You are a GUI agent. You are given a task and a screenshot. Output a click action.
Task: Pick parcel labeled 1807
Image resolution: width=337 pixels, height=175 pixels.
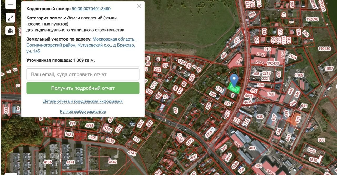coord(329,68)
